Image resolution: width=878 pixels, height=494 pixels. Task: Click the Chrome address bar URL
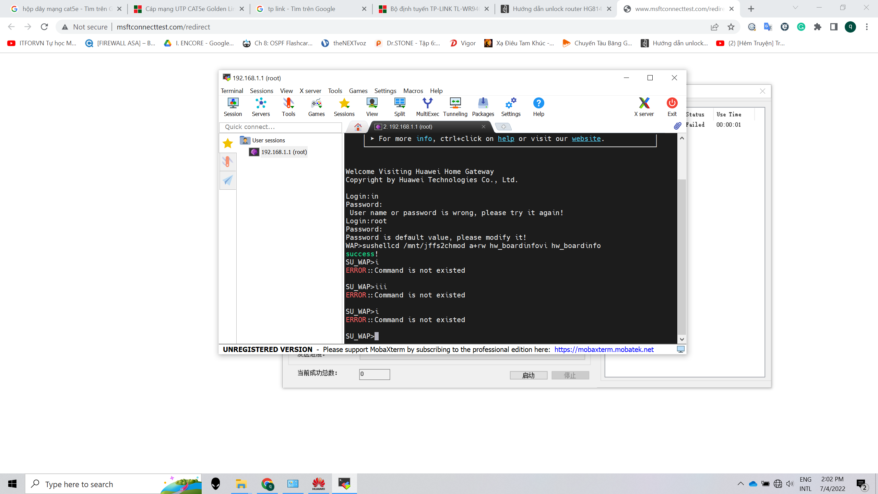[163, 27]
